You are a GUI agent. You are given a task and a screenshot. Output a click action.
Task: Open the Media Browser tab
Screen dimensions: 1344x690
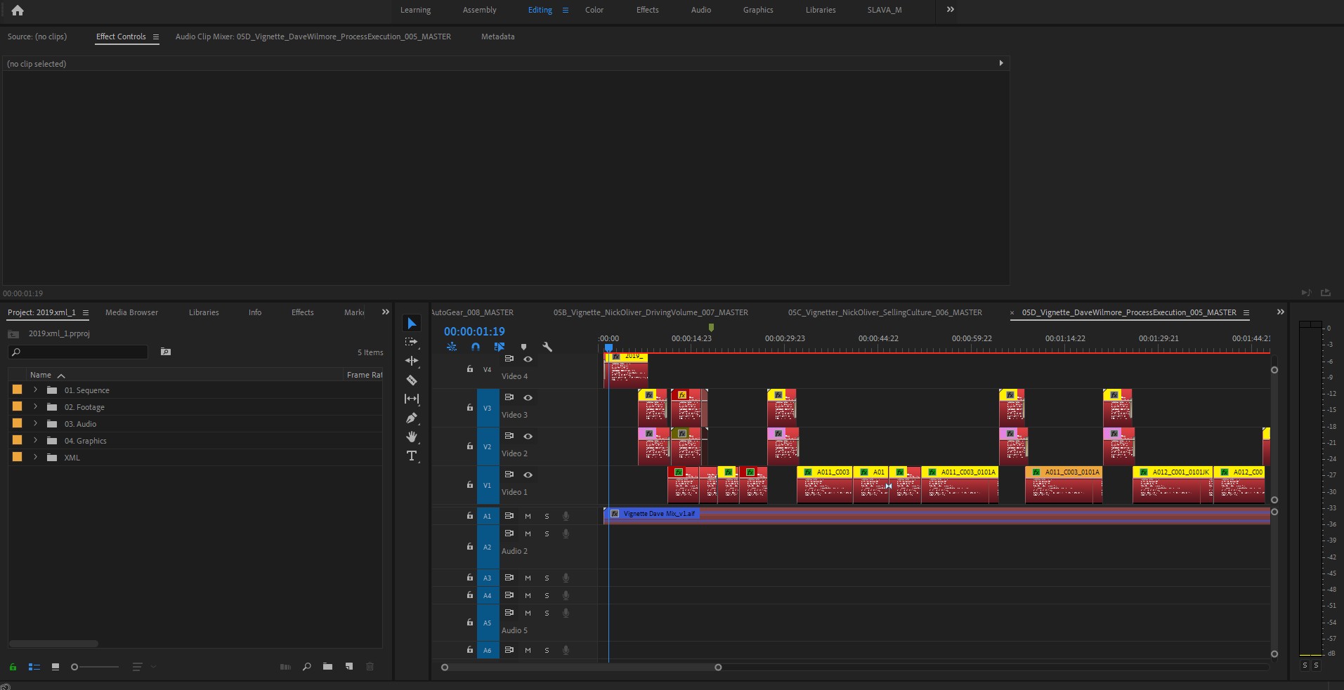(131, 312)
